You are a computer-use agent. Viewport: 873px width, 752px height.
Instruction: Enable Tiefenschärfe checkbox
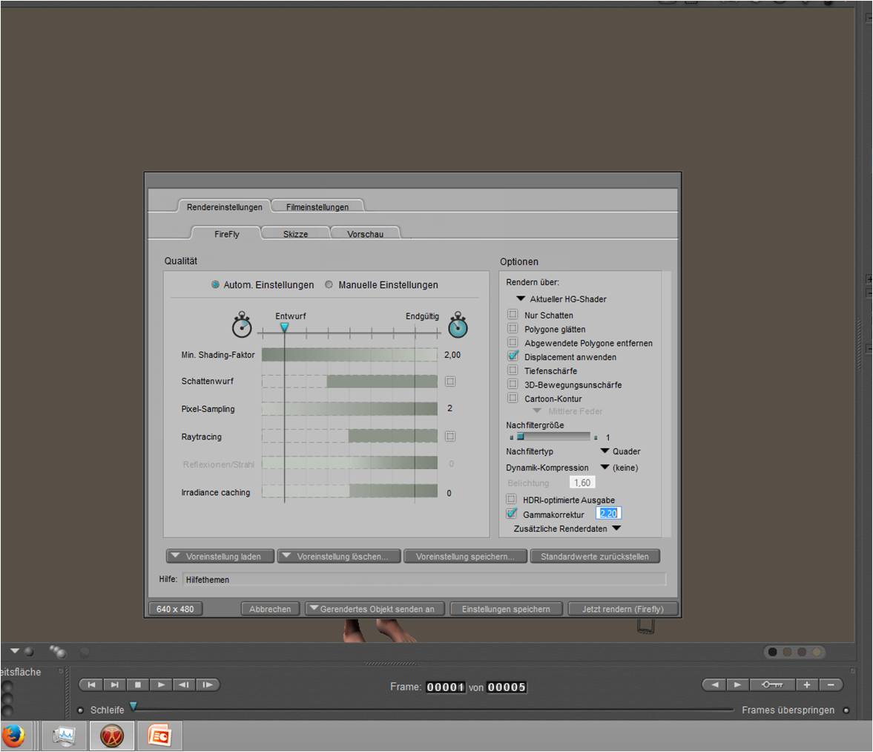(x=513, y=370)
